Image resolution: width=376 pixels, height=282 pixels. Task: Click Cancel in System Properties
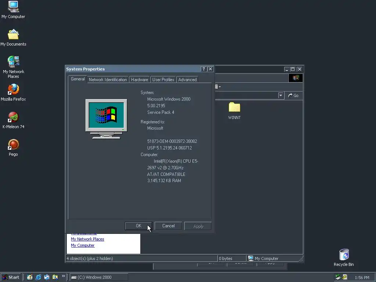click(168, 226)
